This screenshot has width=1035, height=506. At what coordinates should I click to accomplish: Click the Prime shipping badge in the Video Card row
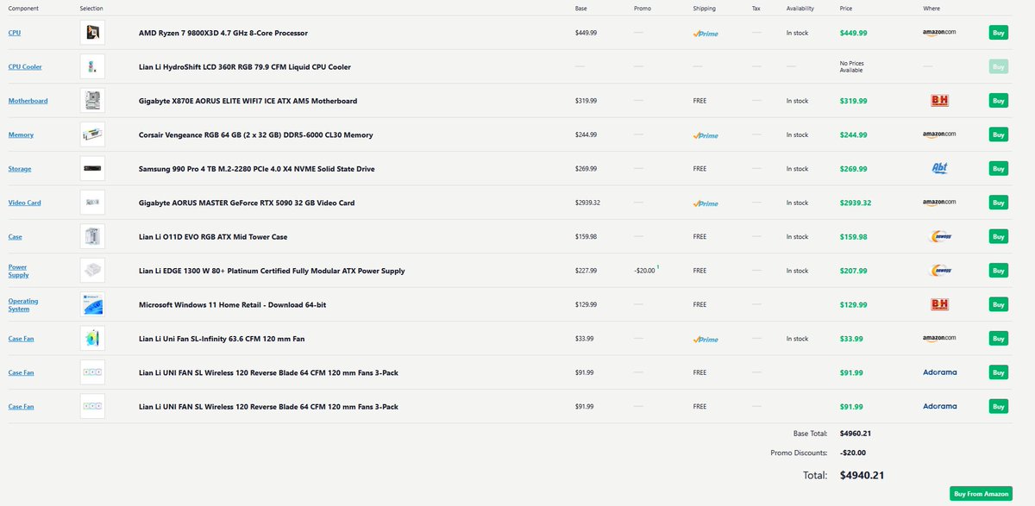706,203
